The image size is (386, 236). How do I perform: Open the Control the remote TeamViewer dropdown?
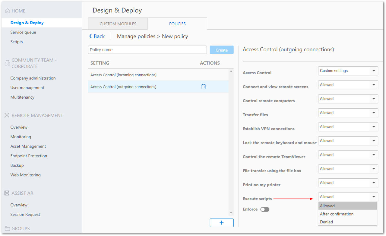tap(348, 155)
